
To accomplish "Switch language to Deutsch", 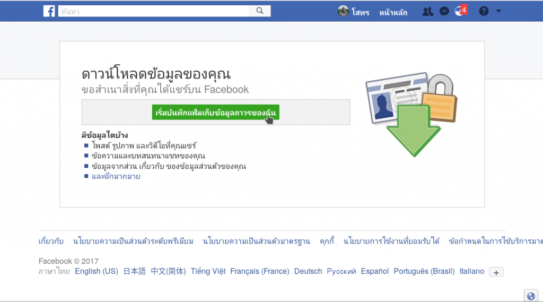I will click(x=308, y=271).
